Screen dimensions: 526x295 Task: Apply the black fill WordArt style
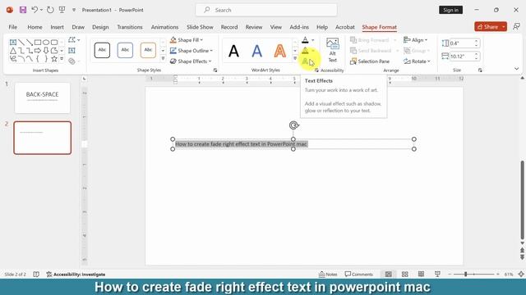[233, 51]
